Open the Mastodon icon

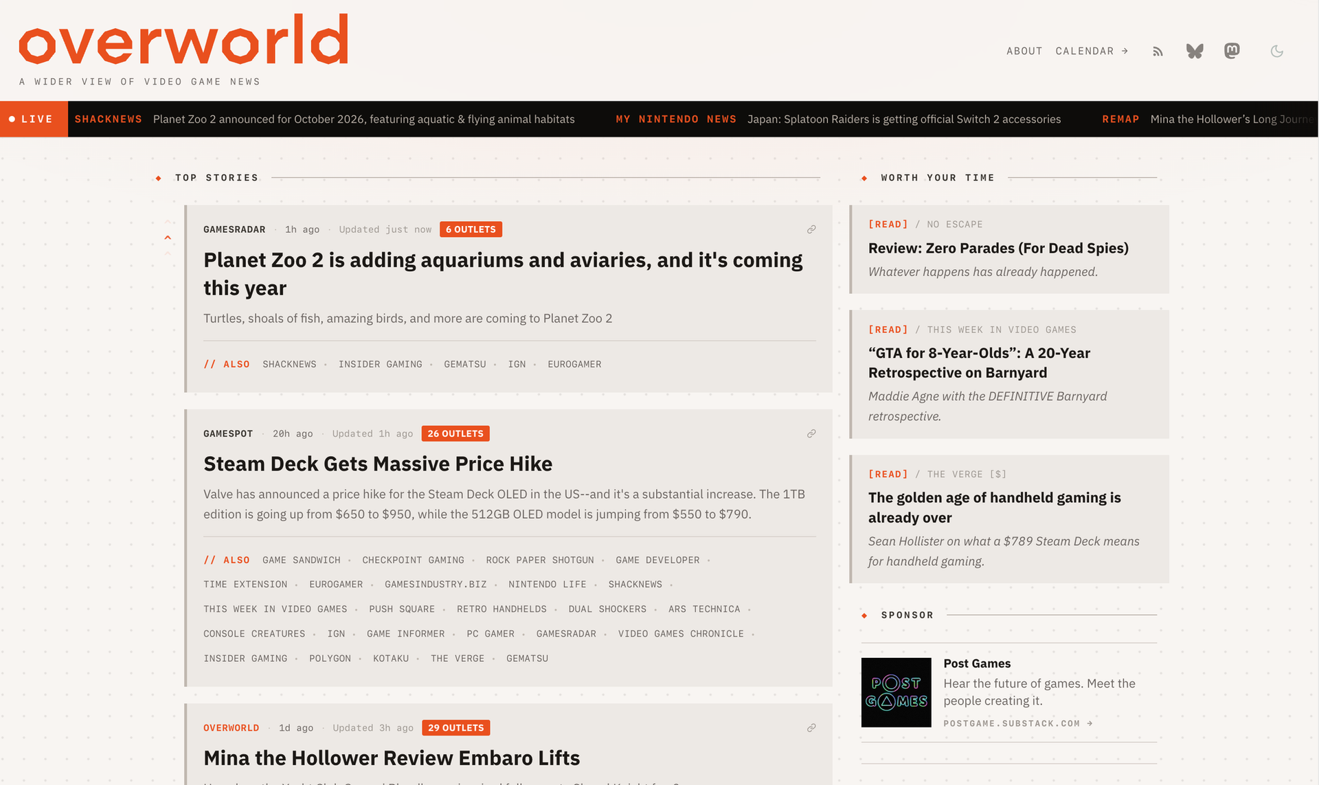pos(1232,51)
